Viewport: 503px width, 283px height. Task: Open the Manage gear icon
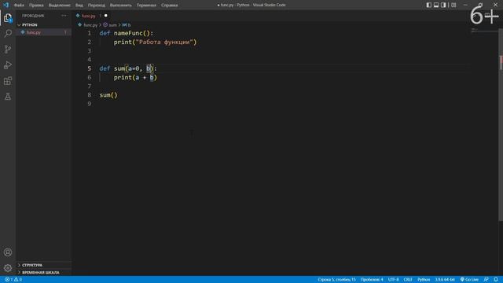click(x=8, y=268)
